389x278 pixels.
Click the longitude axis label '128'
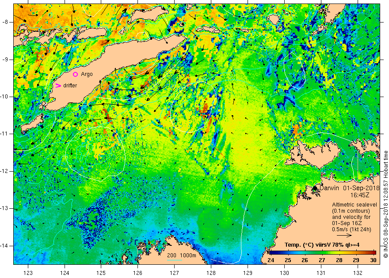point(211,273)
